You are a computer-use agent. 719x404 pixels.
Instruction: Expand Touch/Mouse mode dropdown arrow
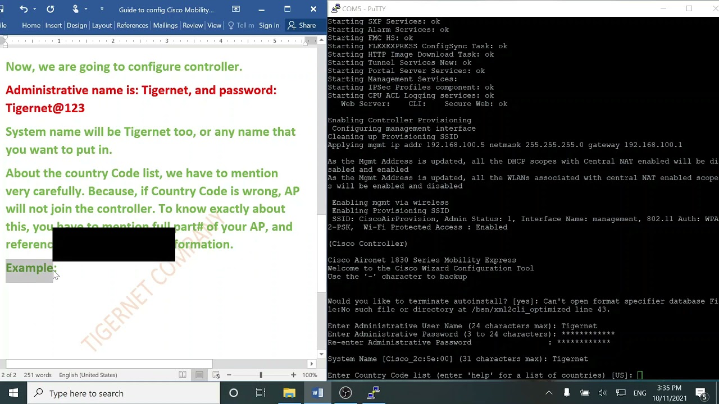86,10
